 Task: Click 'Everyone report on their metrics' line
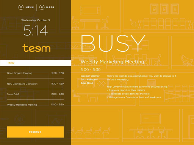coord(126,90)
